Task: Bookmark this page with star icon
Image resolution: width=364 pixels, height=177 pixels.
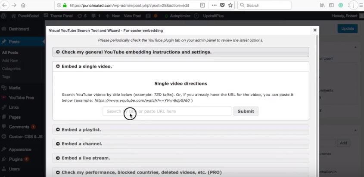Action: pyautogui.click(x=230, y=5)
